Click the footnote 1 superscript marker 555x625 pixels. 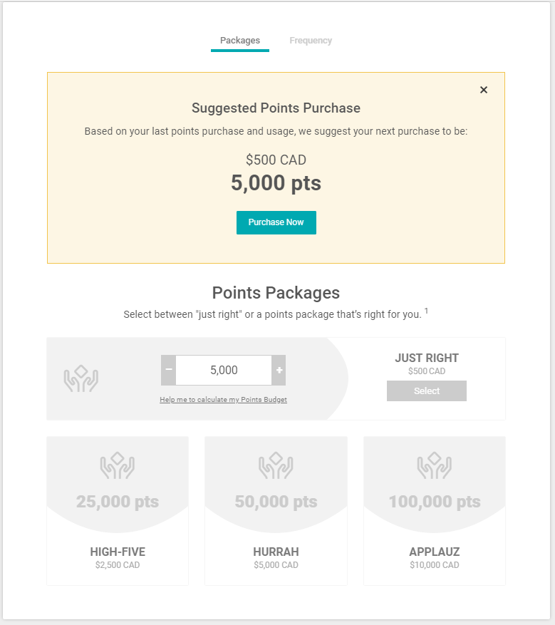427,311
